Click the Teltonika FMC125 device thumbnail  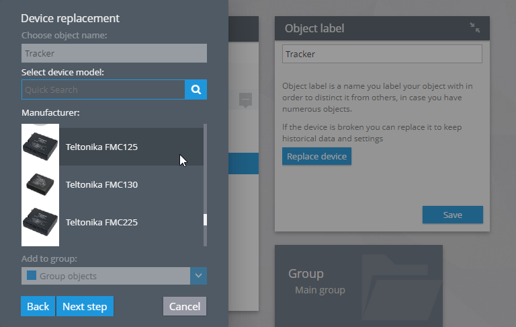pyautogui.click(x=40, y=147)
